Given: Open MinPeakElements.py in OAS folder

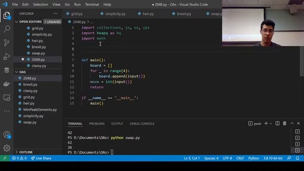Looking at the screenshot, I should (x=38, y=110).
